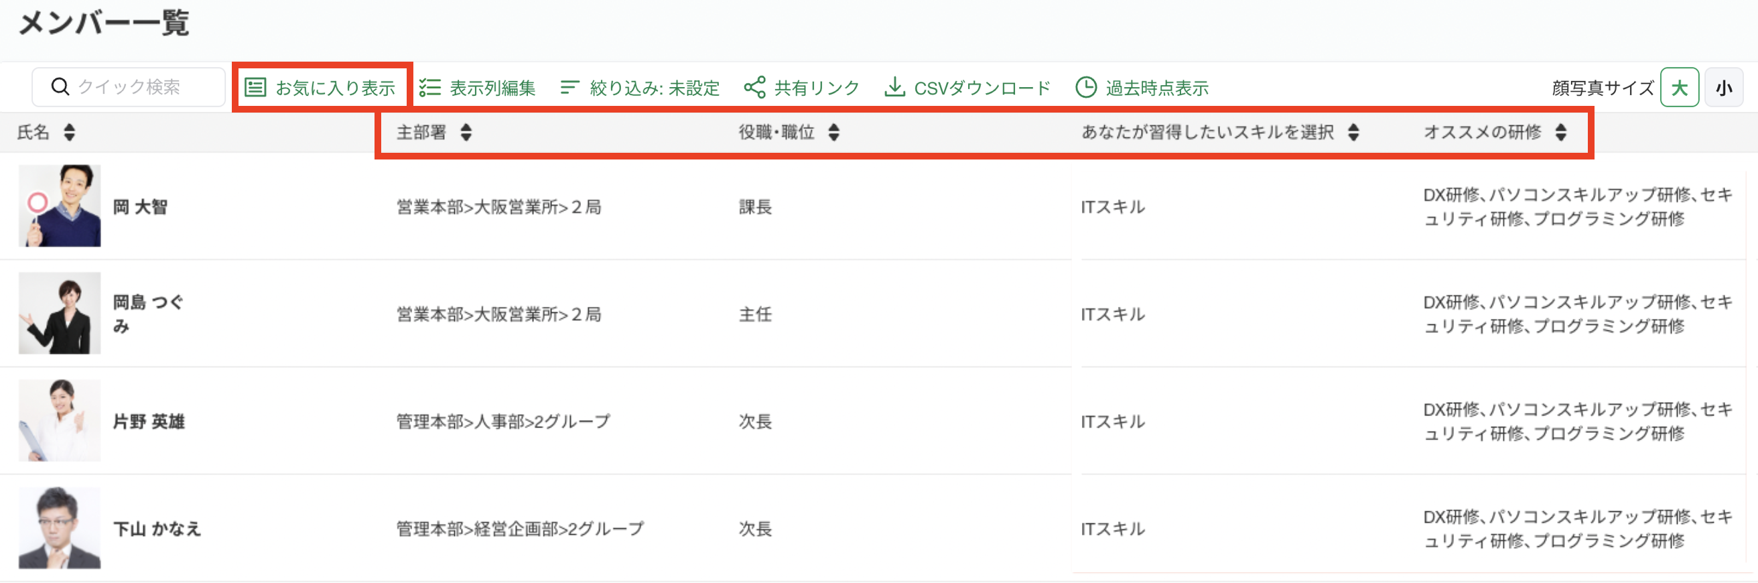
Task: Click the お気に入り表示 list icon
Action: (x=255, y=87)
